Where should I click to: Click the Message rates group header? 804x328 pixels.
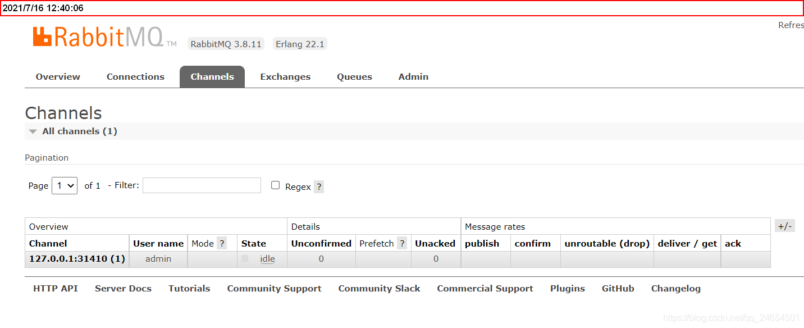tap(495, 227)
